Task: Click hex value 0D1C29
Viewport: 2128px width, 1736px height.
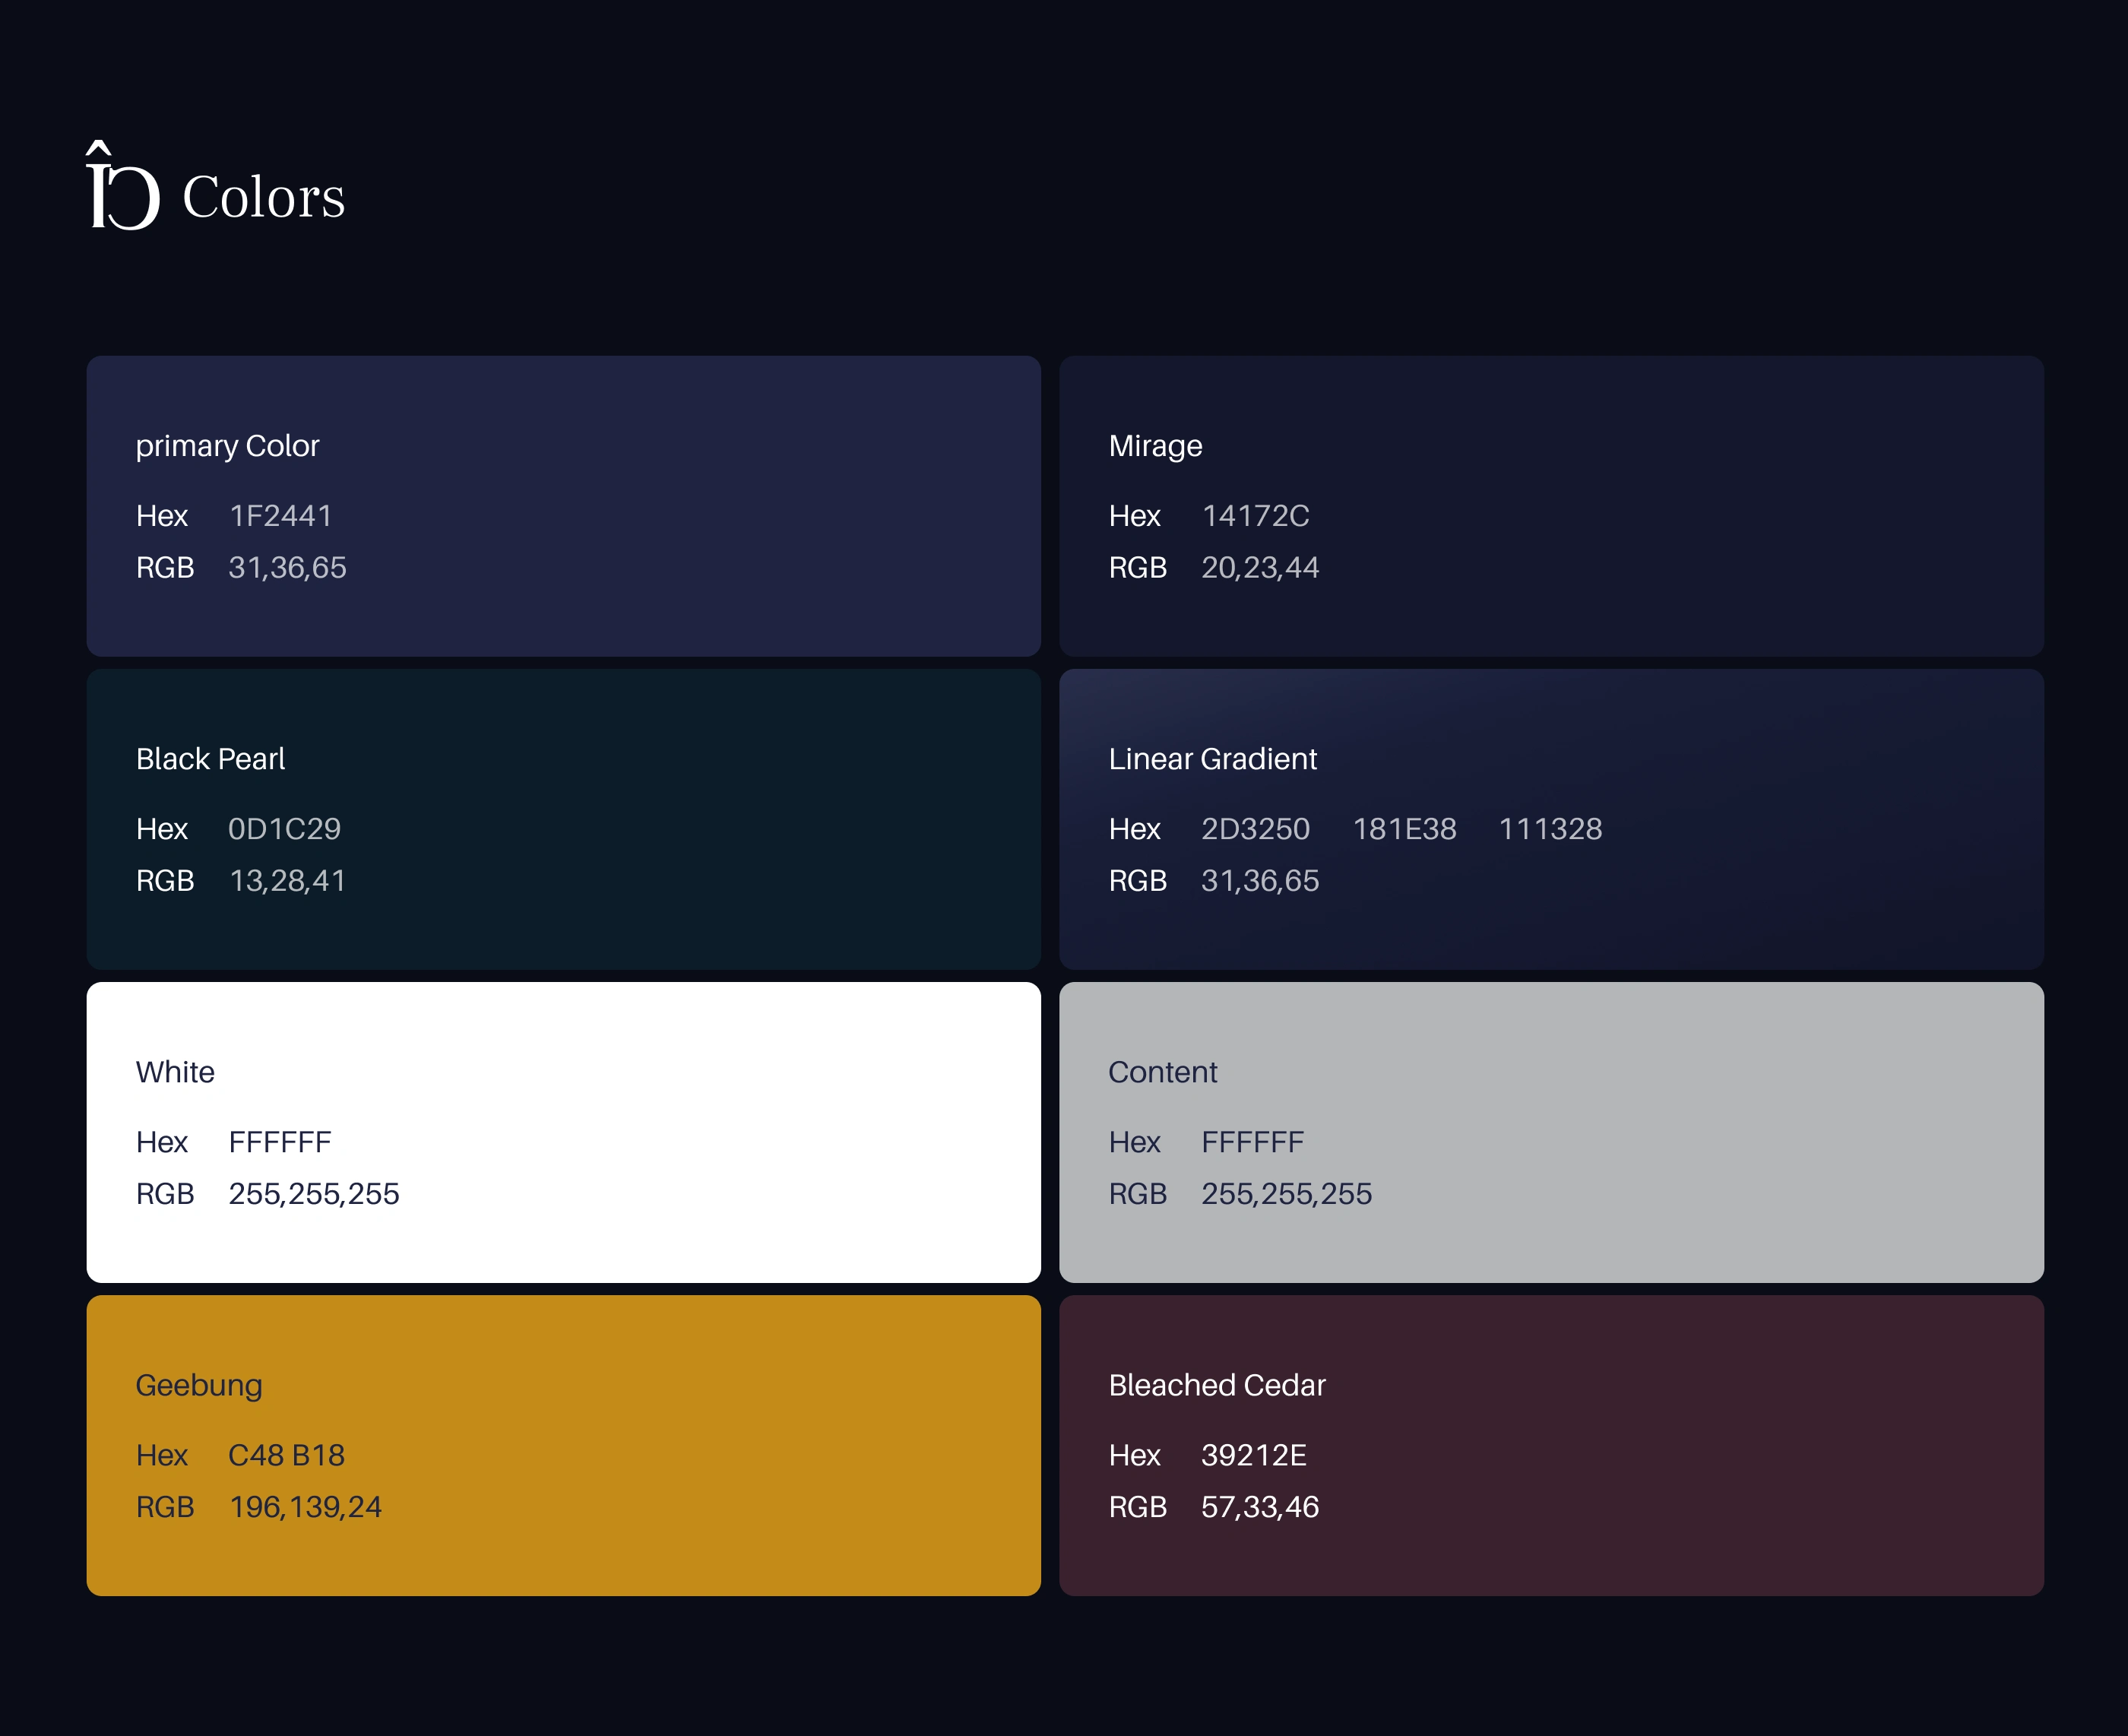Action: pos(284,829)
